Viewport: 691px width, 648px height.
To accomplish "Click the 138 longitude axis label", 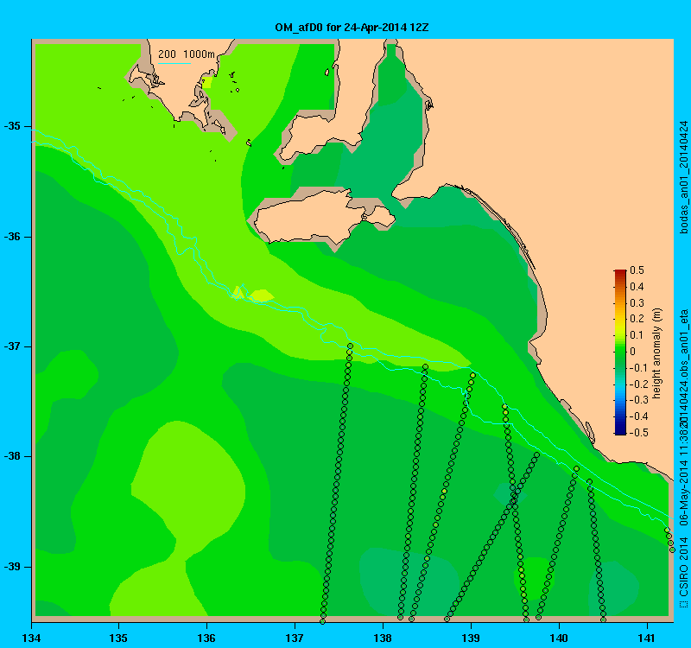I will [x=383, y=638].
